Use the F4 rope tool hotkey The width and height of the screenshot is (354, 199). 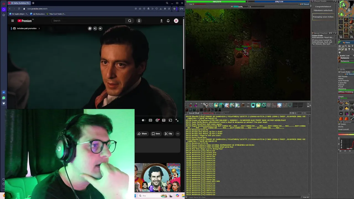click(206, 105)
